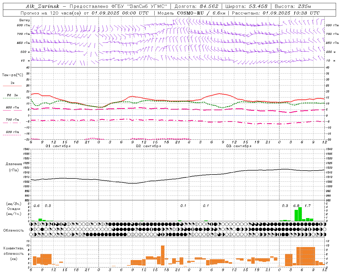Click the 0.6 precipitation total
Viewport: 340px width, 272px height.
pos(37,206)
